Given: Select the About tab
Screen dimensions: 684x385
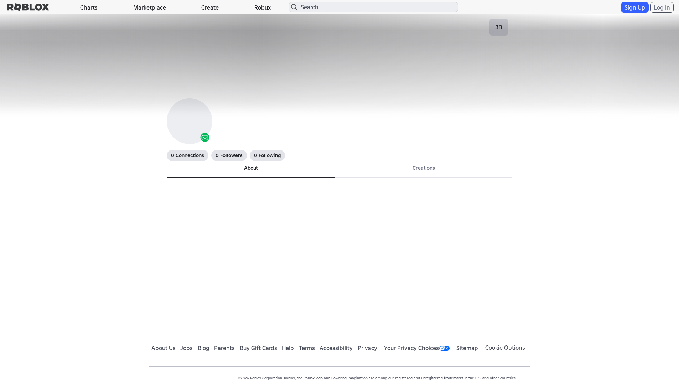Looking at the screenshot, I should 251,168.
